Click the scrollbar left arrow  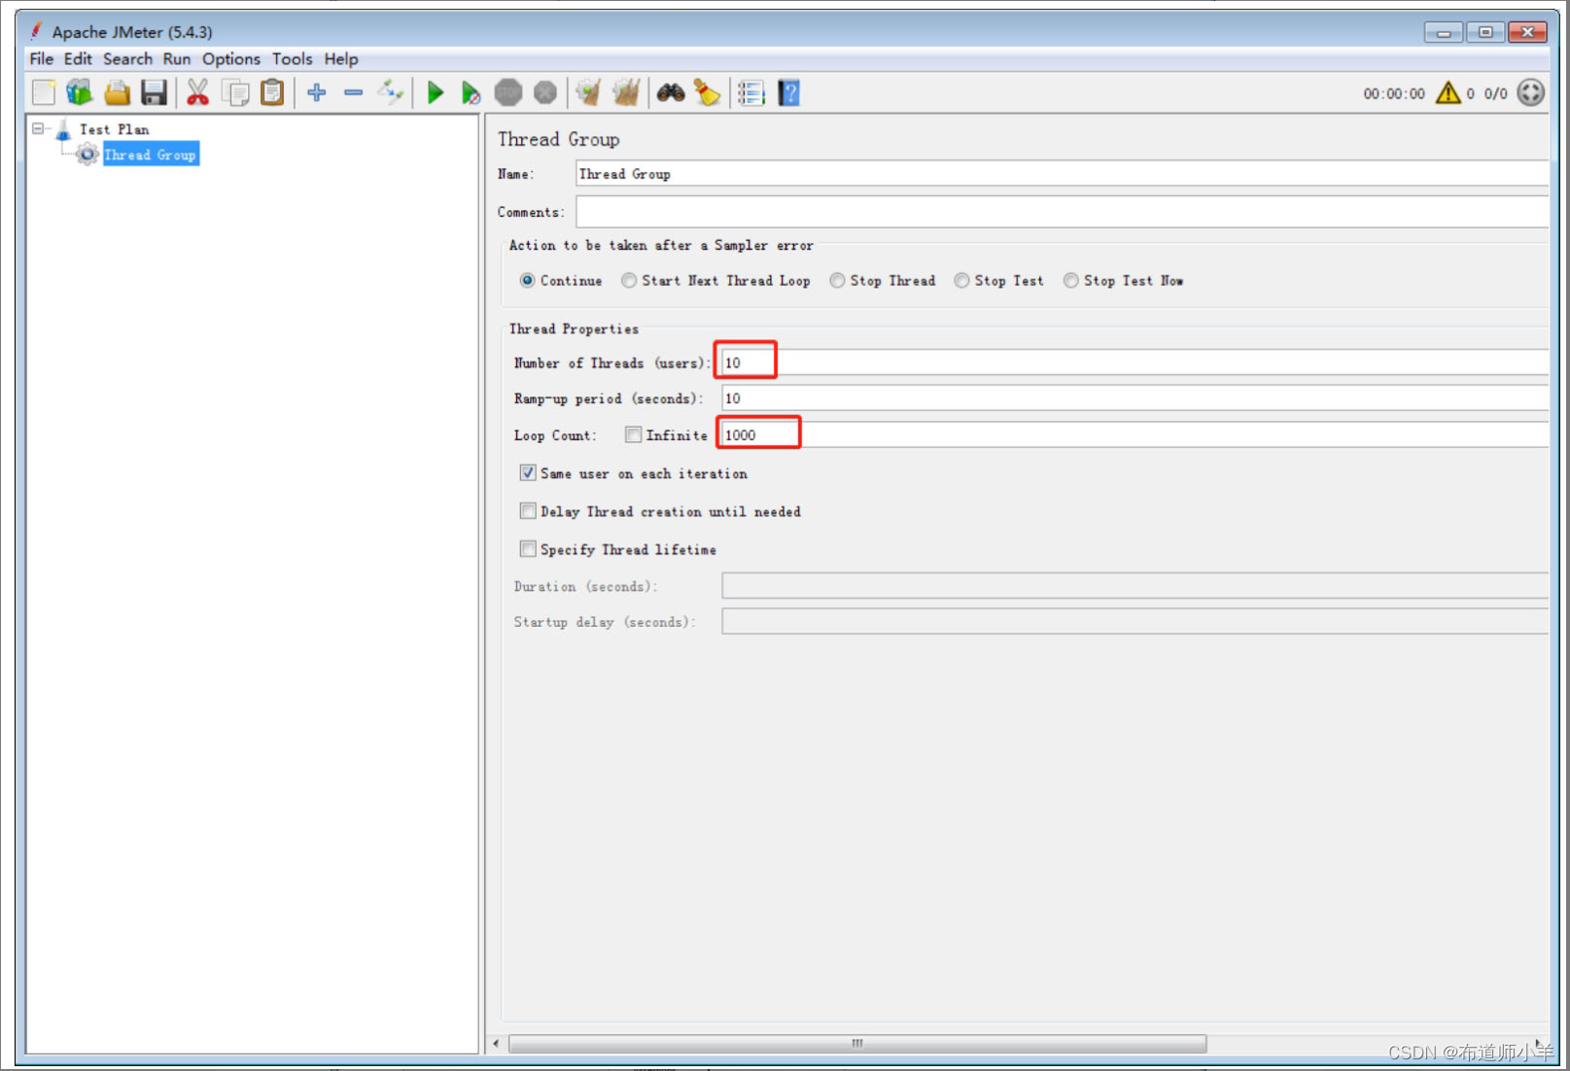coord(496,1044)
